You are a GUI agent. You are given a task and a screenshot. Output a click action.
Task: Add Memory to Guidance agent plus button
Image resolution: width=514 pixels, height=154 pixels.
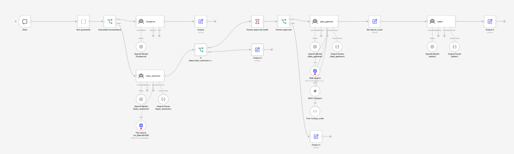(x=153, y=36)
